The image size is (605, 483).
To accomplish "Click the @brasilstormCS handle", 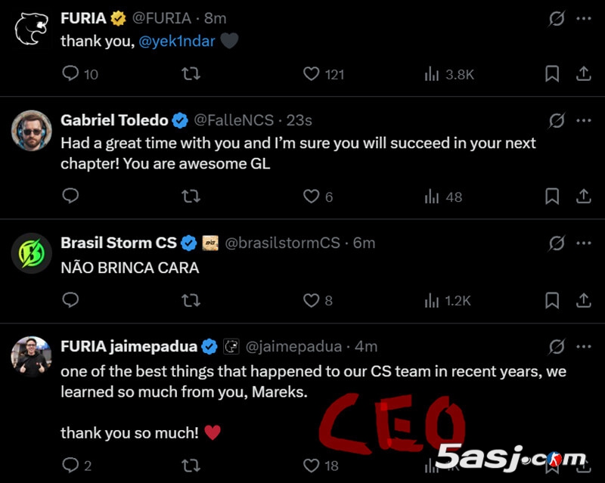I will click(282, 243).
